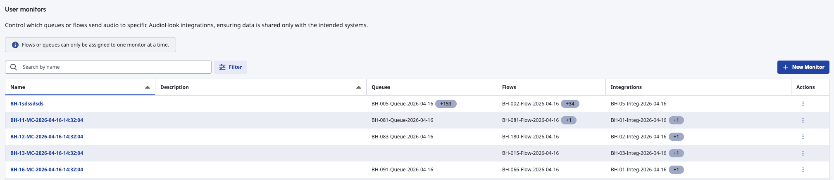Open the Filter options

(231, 67)
